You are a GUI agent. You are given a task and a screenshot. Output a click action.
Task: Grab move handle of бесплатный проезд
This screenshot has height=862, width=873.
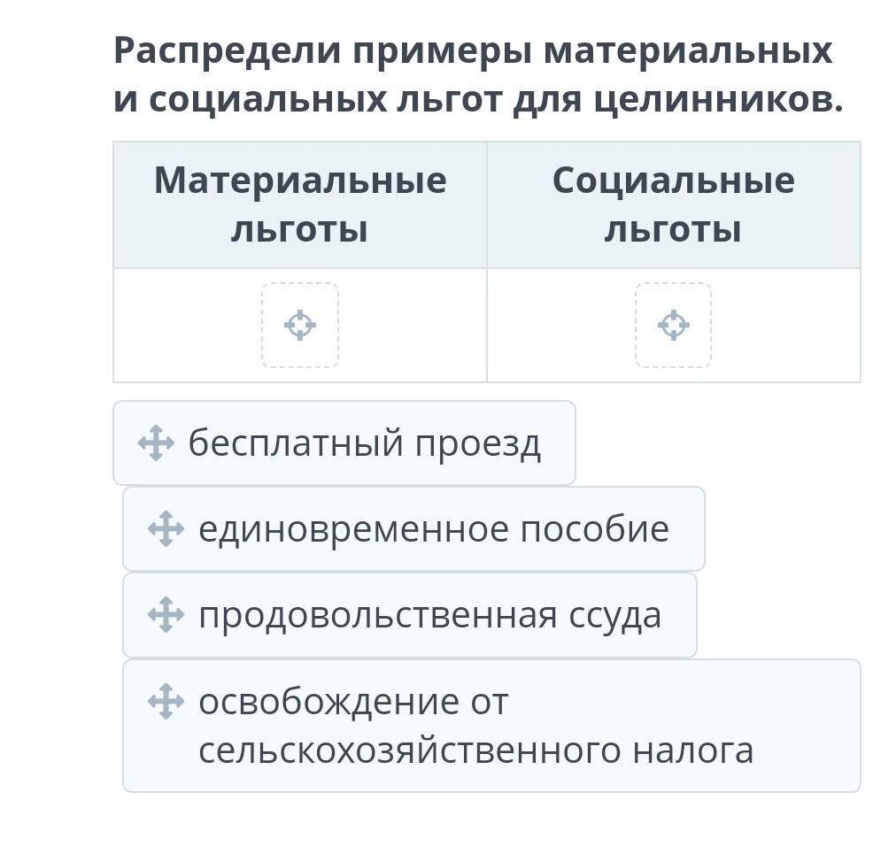click(x=156, y=443)
